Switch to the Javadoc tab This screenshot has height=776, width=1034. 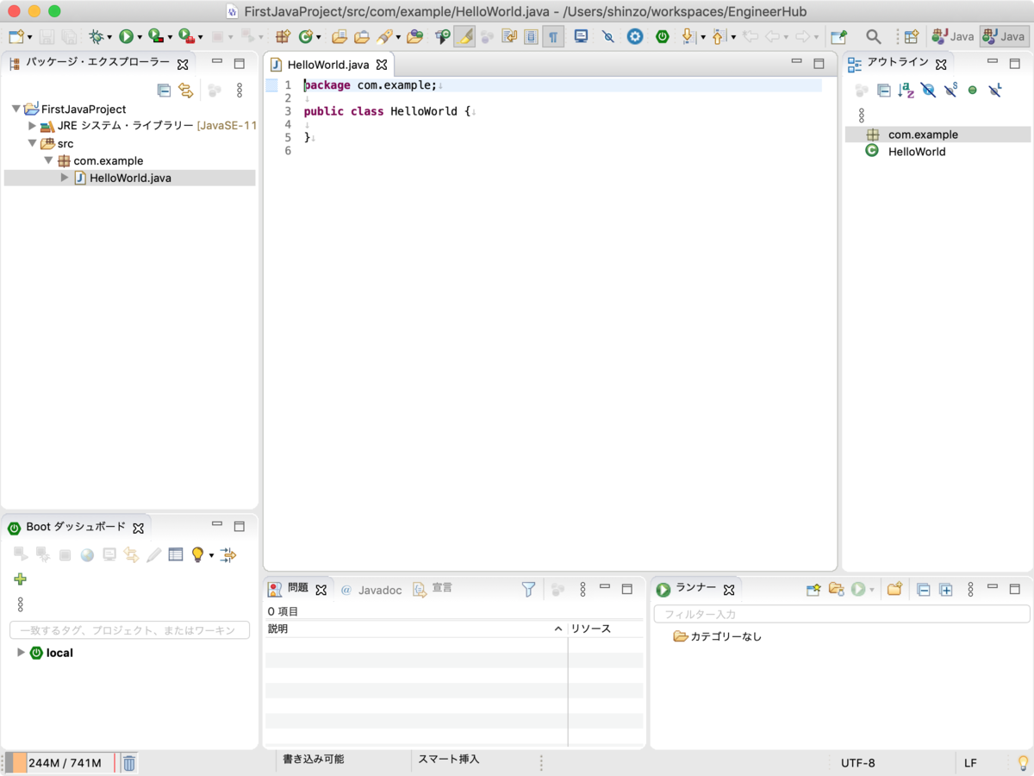pos(372,590)
